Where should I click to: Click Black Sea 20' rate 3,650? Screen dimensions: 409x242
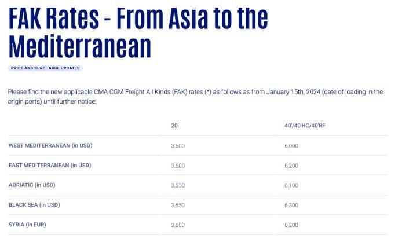tap(178, 205)
